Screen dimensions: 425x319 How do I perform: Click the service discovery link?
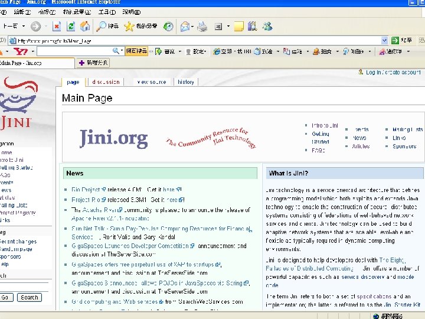(363, 276)
